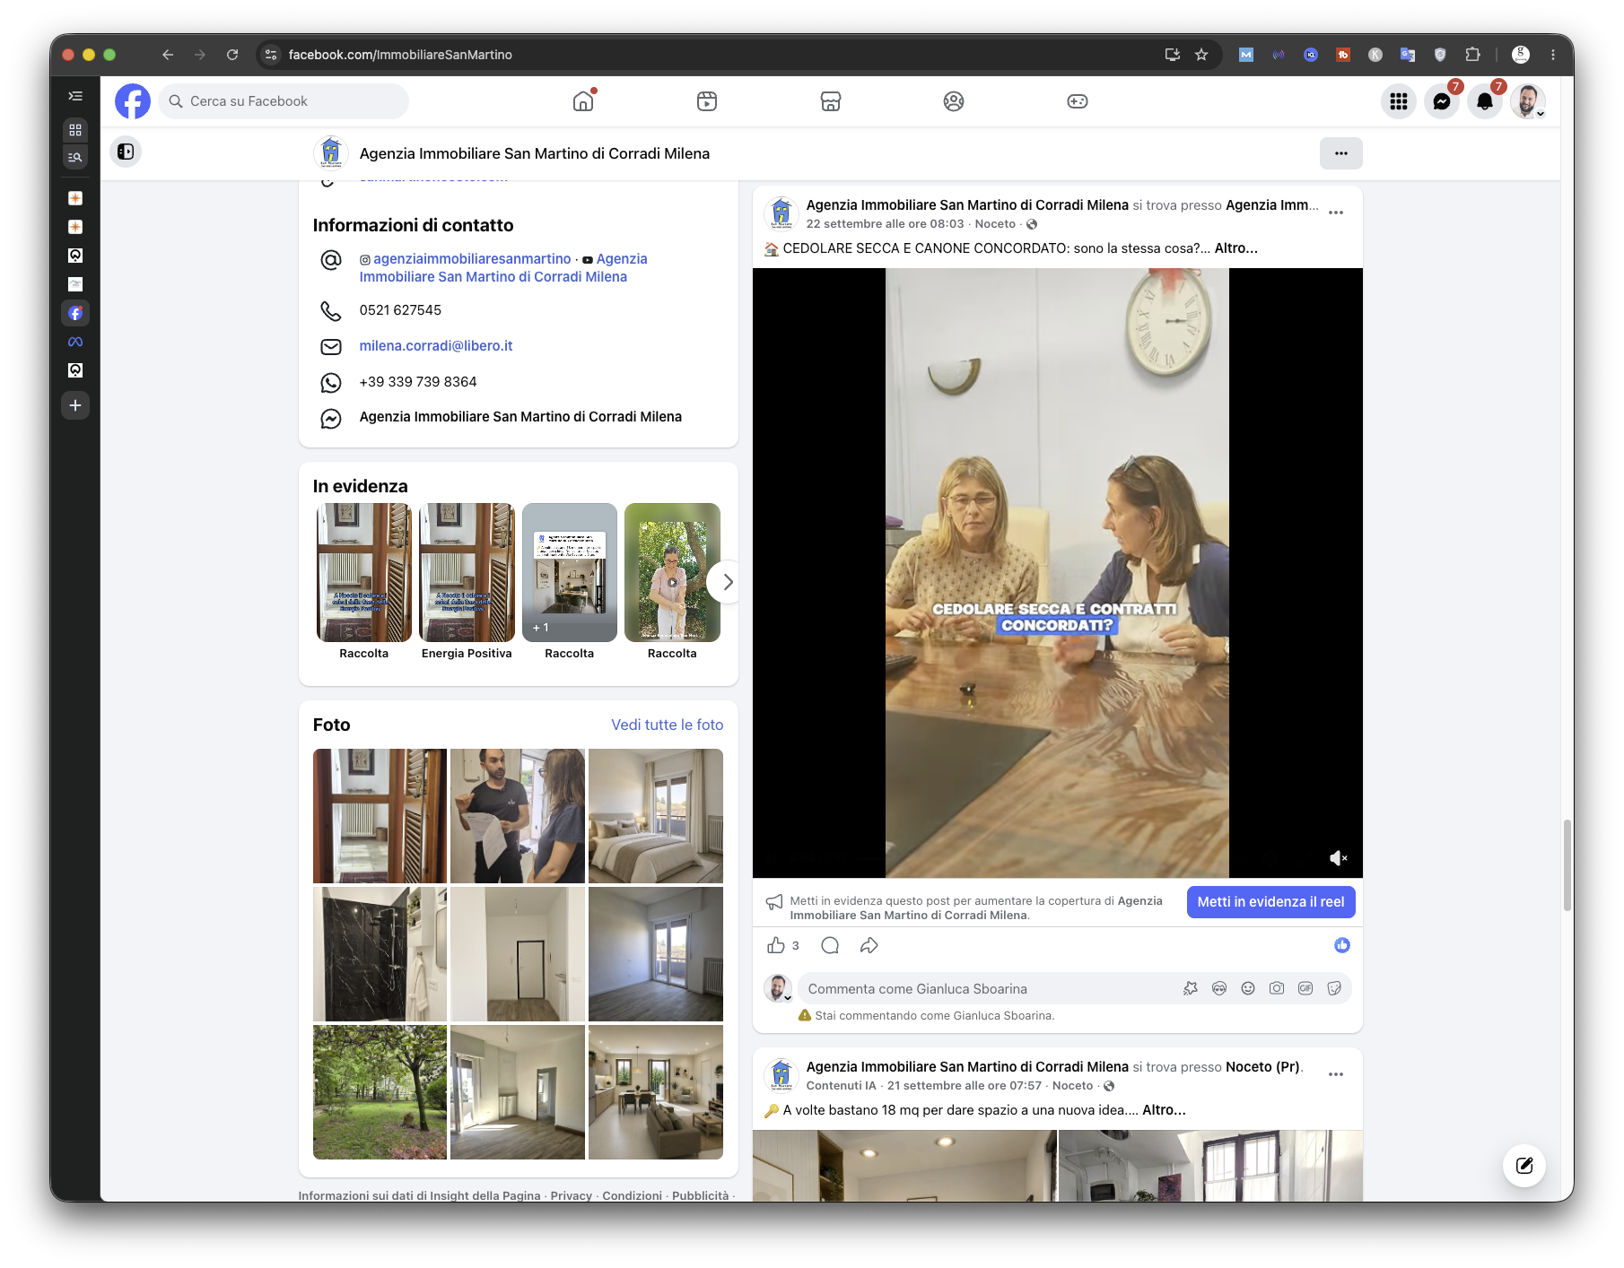Open the Energia Positiva featured collection

tap(467, 581)
